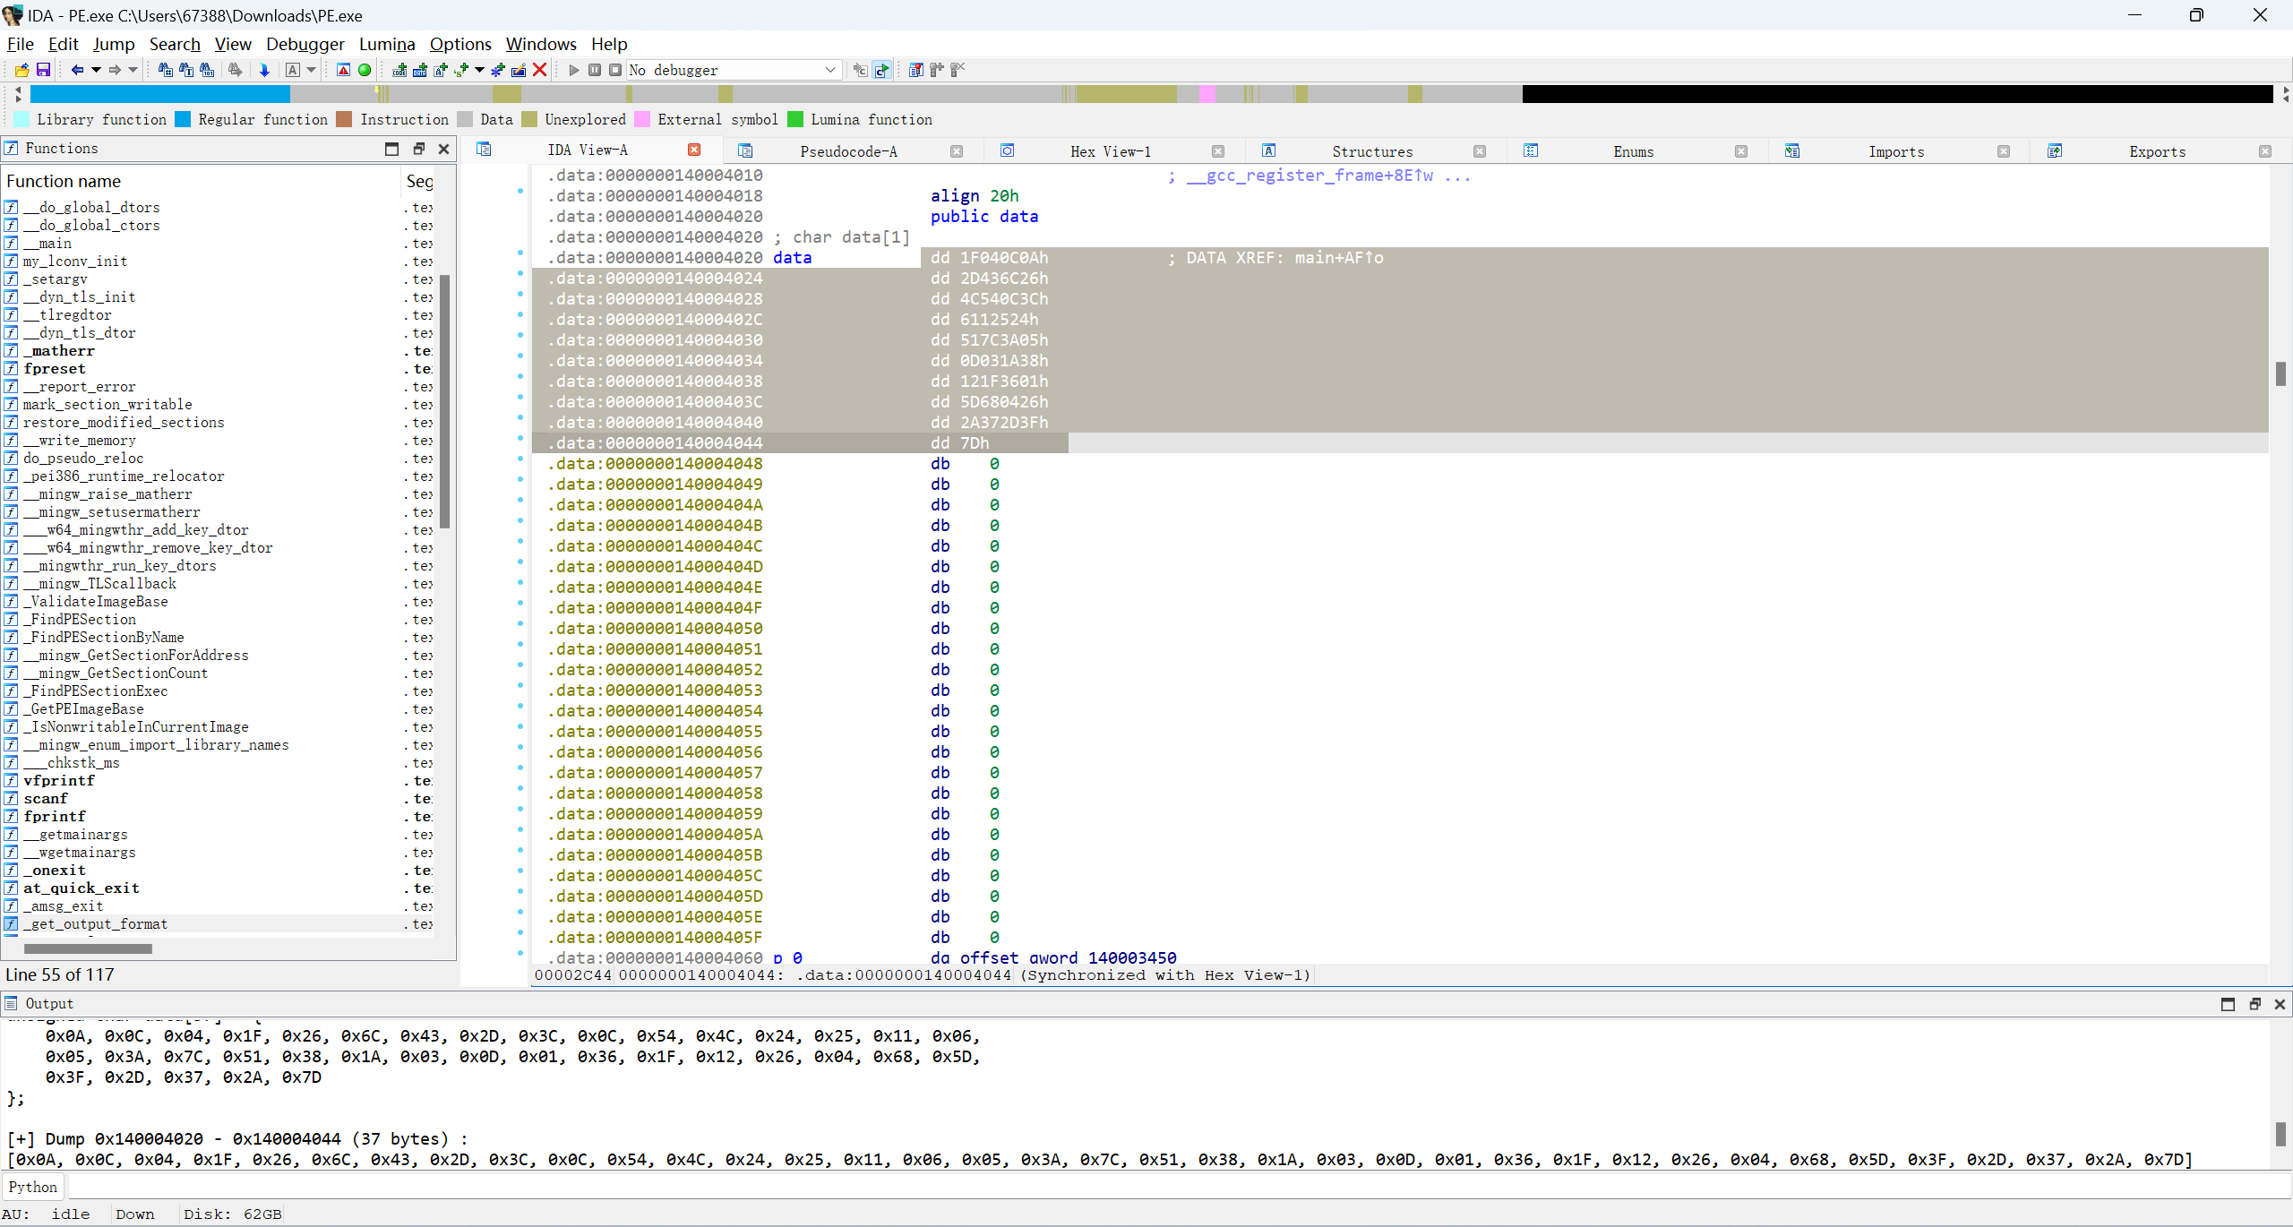Start process with the play icon
The image size is (2293, 1227).
574,70
